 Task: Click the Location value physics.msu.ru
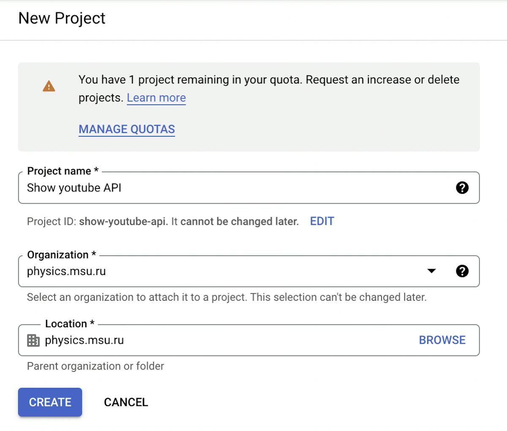(84, 340)
